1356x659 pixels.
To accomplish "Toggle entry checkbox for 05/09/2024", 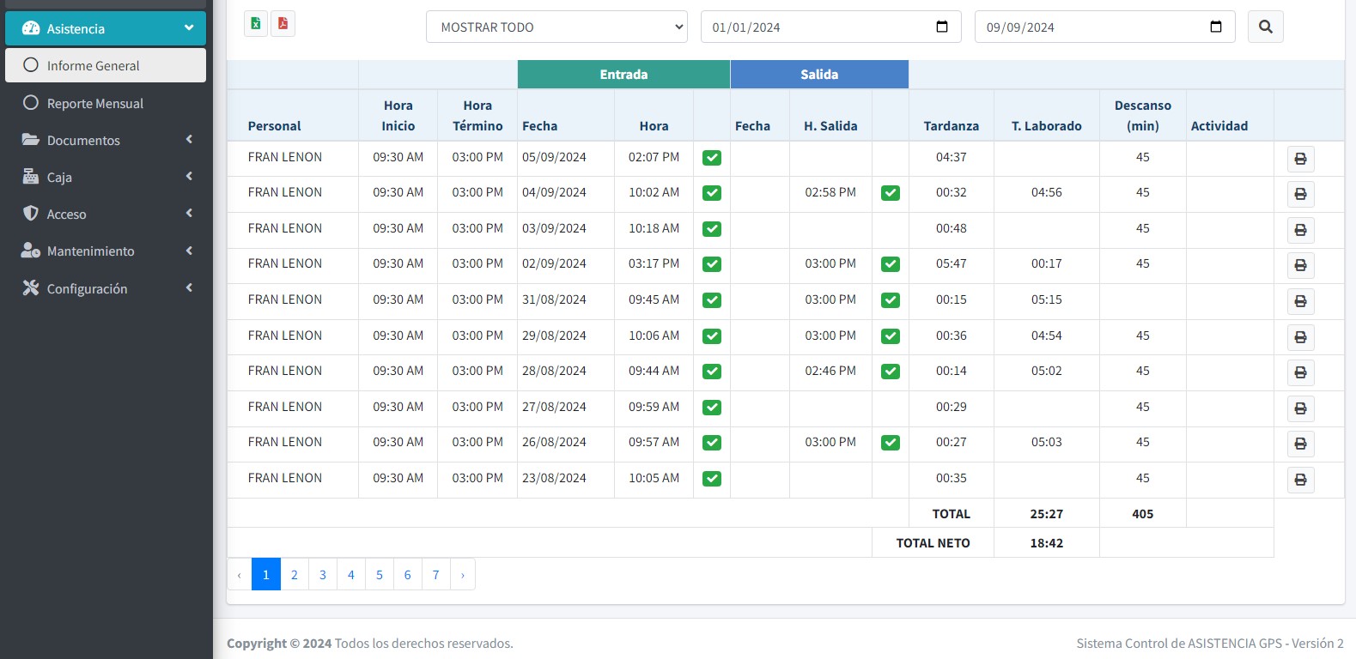I will [x=712, y=158].
